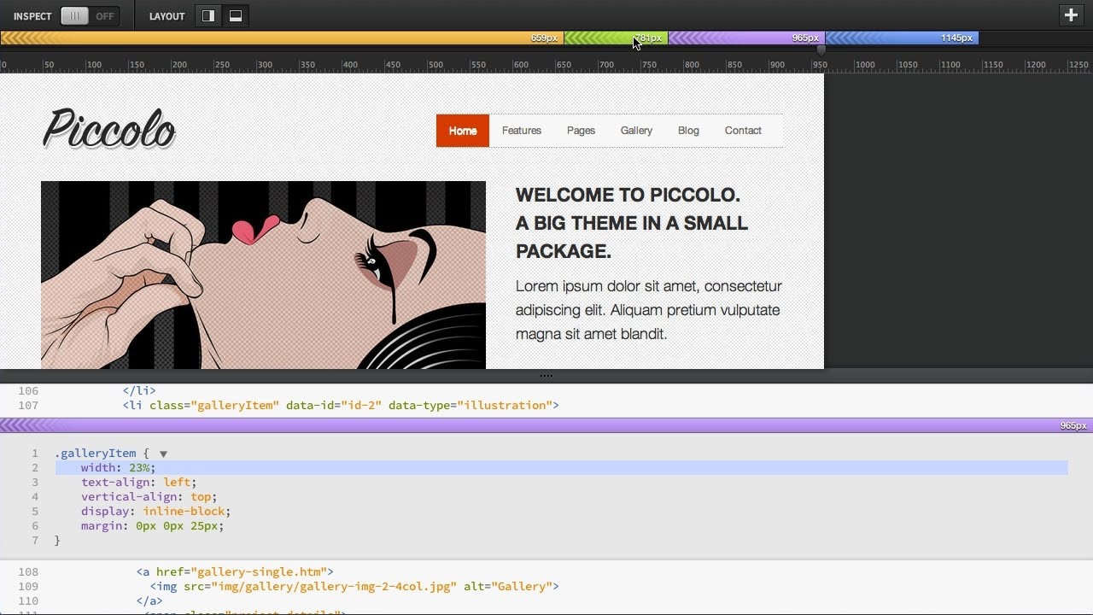
Task: Expand the .galleryItem selector dropdown triangle
Action: coord(163,454)
